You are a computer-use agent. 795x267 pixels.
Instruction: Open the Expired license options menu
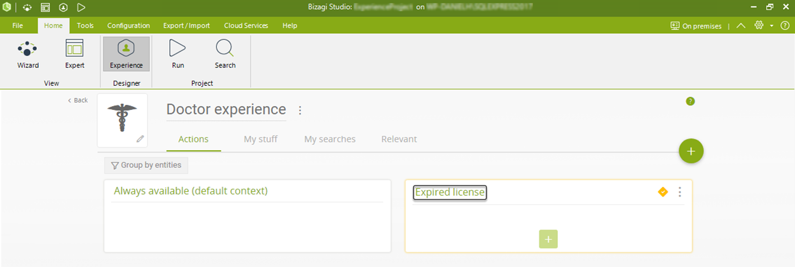point(680,192)
